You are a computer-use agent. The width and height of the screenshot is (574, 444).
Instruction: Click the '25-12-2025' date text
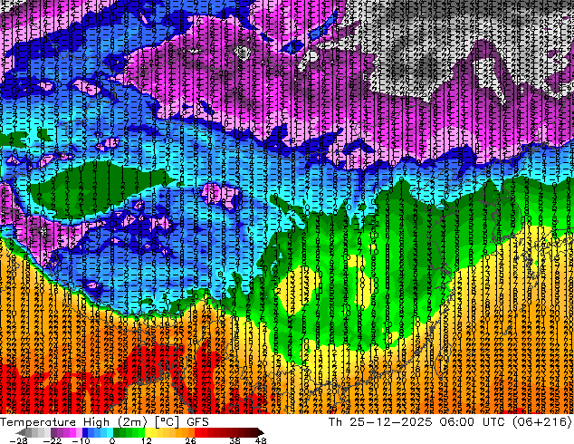[390, 422]
